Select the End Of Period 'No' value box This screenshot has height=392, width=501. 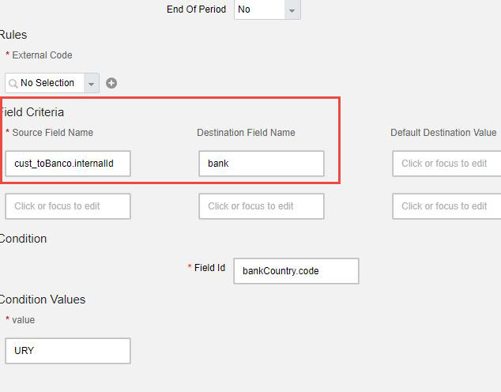click(x=259, y=9)
